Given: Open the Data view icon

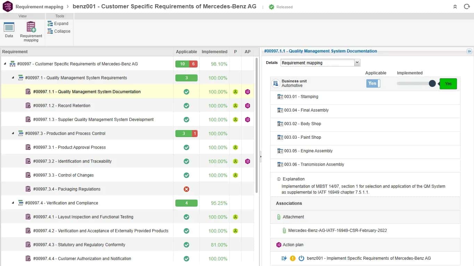Looking at the screenshot, I should tap(9, 27).
